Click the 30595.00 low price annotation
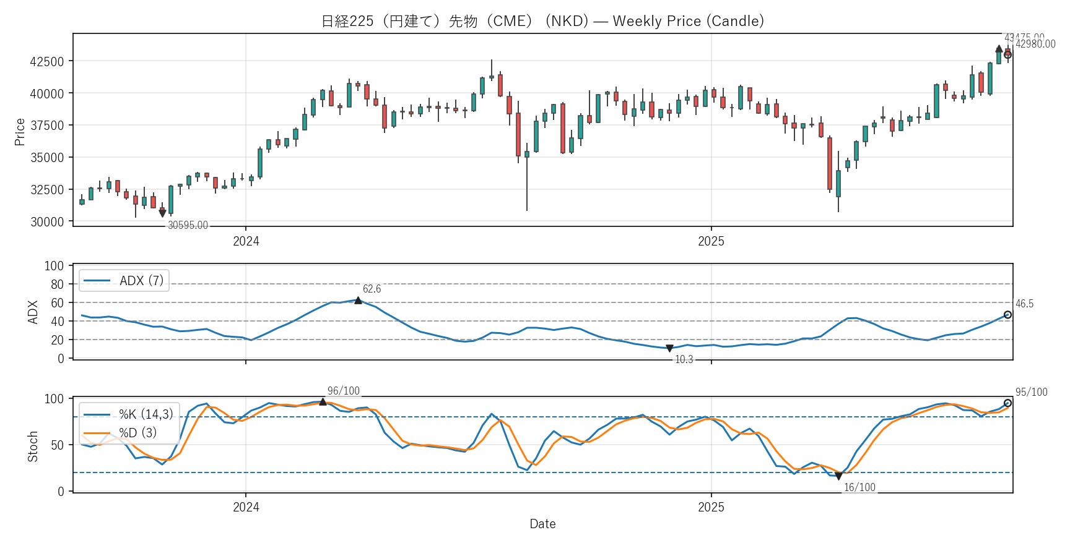Image resolution: width=1070 pixels, height=543 pixels. (188, 225)
